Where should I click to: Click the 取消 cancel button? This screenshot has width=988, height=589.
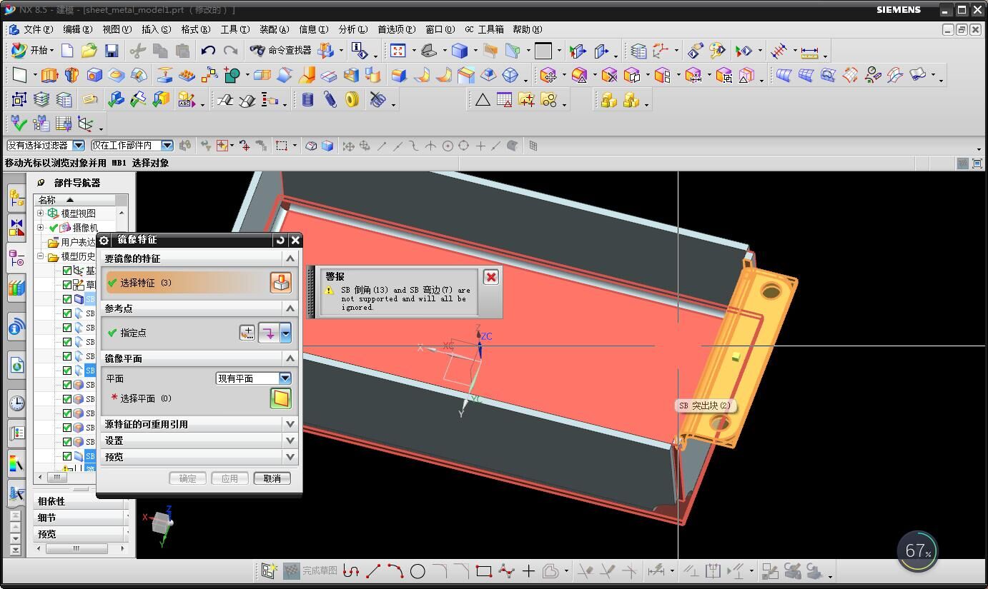pos(272,478)
